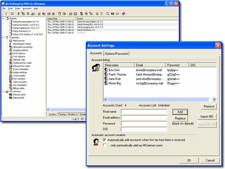Open Event scheduler in the Properties tree

click(20, 69)
